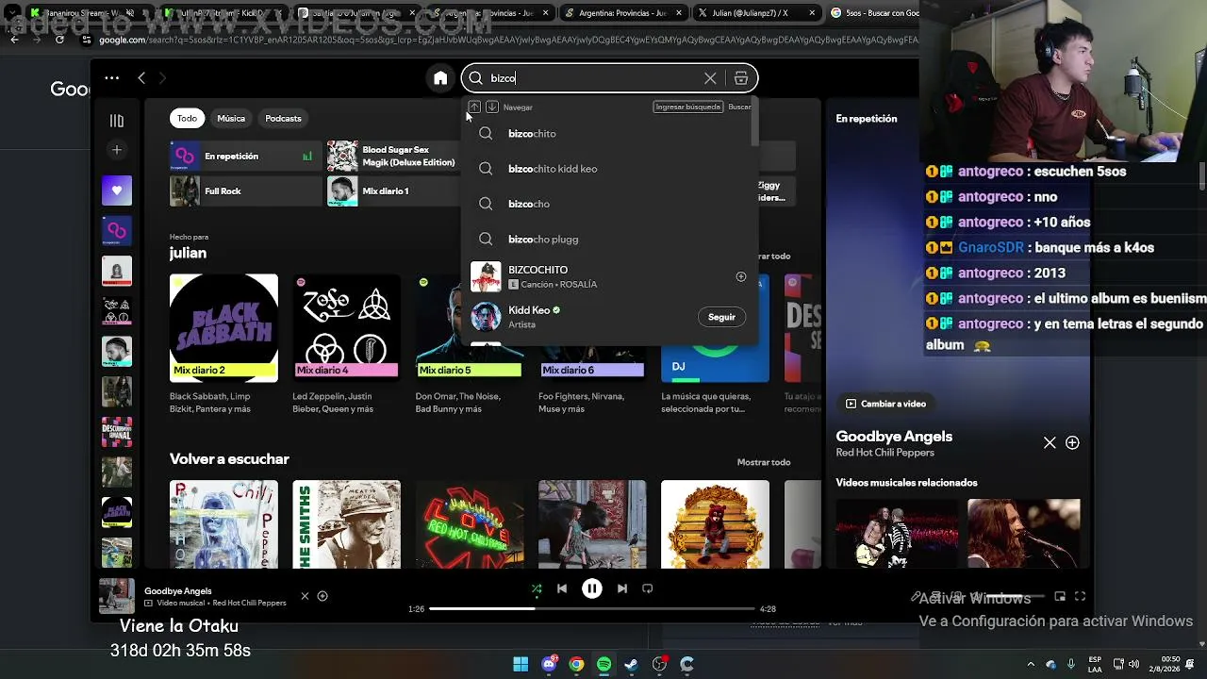
Task: Click Cambiar a video button
Action: tap(886, 404)
